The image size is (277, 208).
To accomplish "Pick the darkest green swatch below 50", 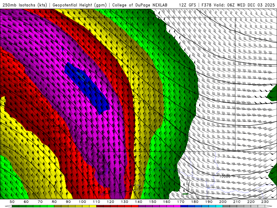I will point(15,206).
